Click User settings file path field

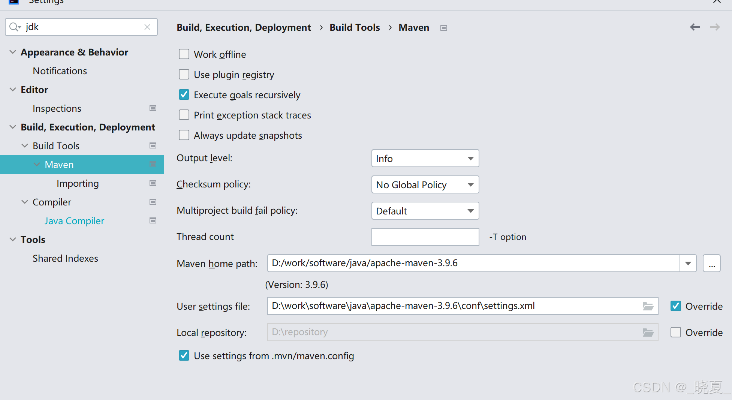463,306
